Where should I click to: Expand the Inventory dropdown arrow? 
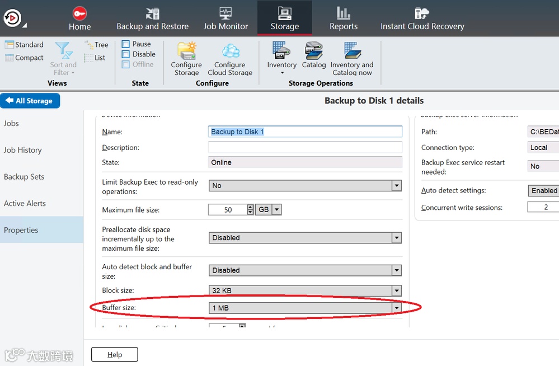click(282, 73)
